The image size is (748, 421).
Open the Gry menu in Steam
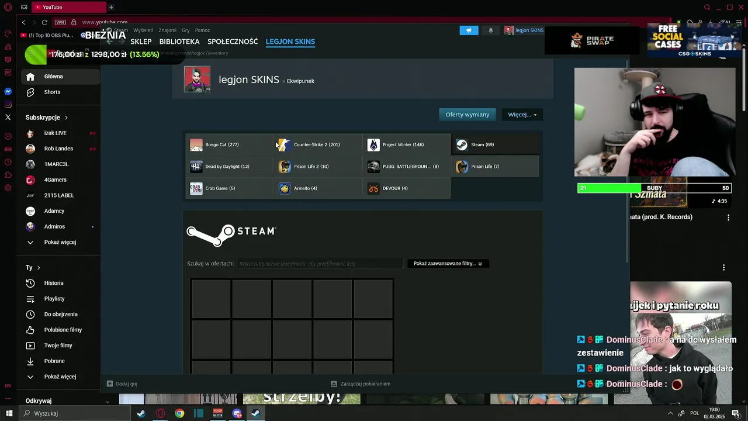(186, 30)
